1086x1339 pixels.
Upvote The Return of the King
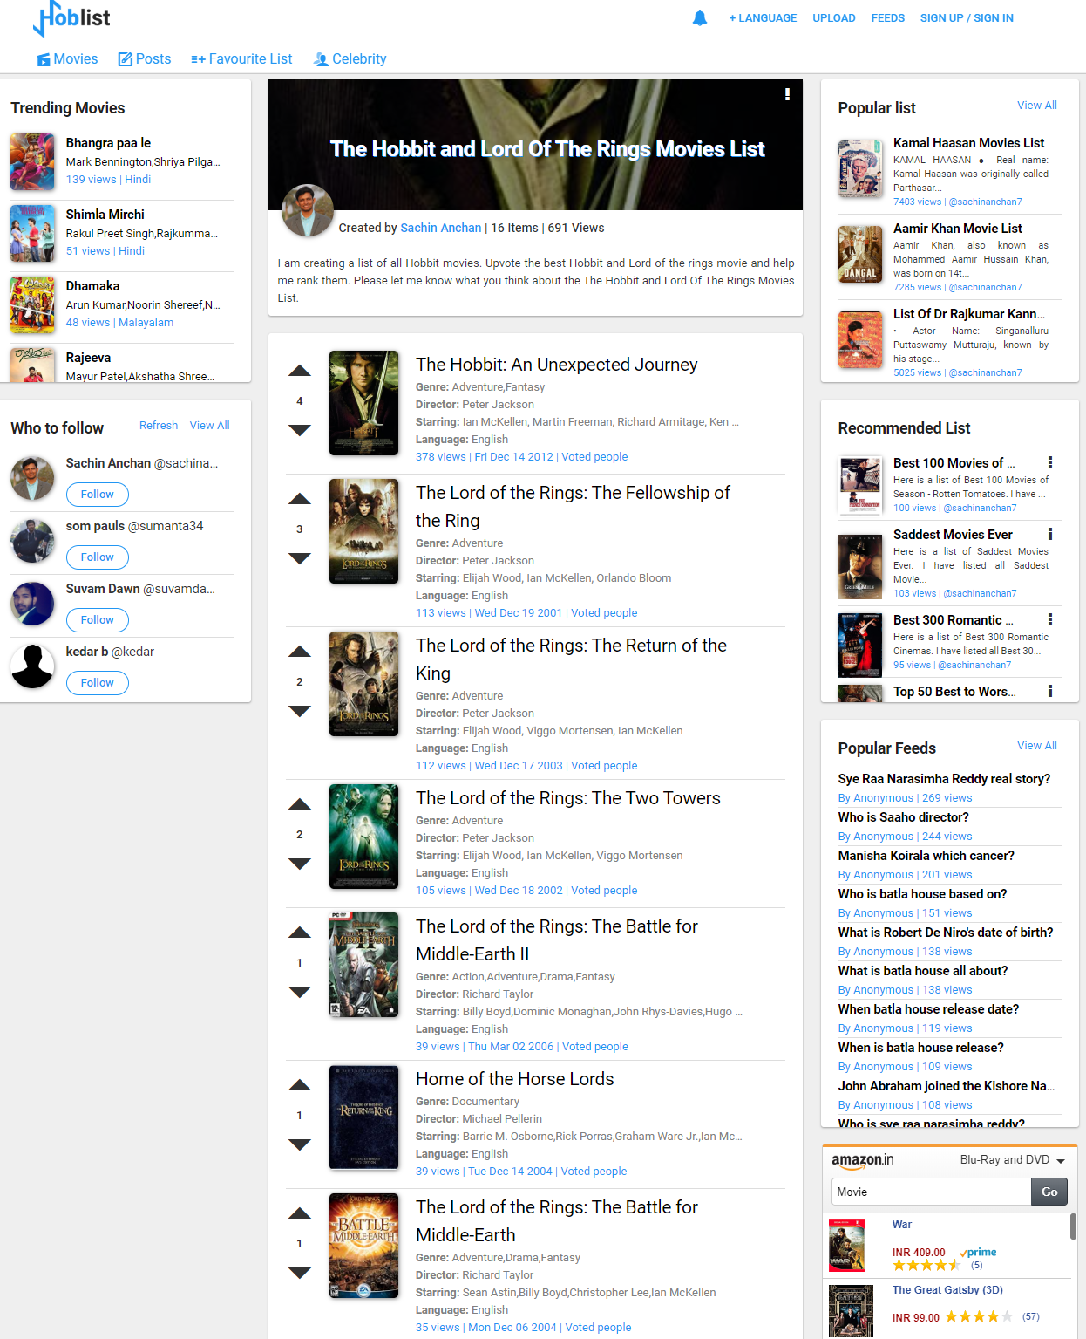[300, 652]
